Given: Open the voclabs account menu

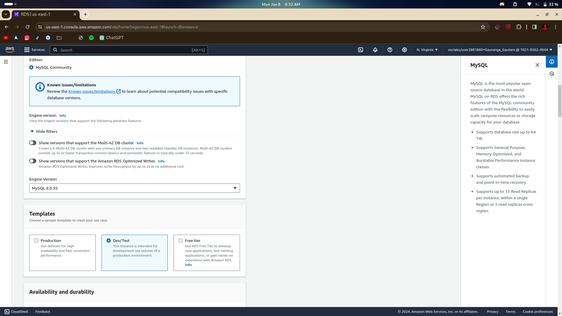Looking at the screenshot, I should (500, 50).
